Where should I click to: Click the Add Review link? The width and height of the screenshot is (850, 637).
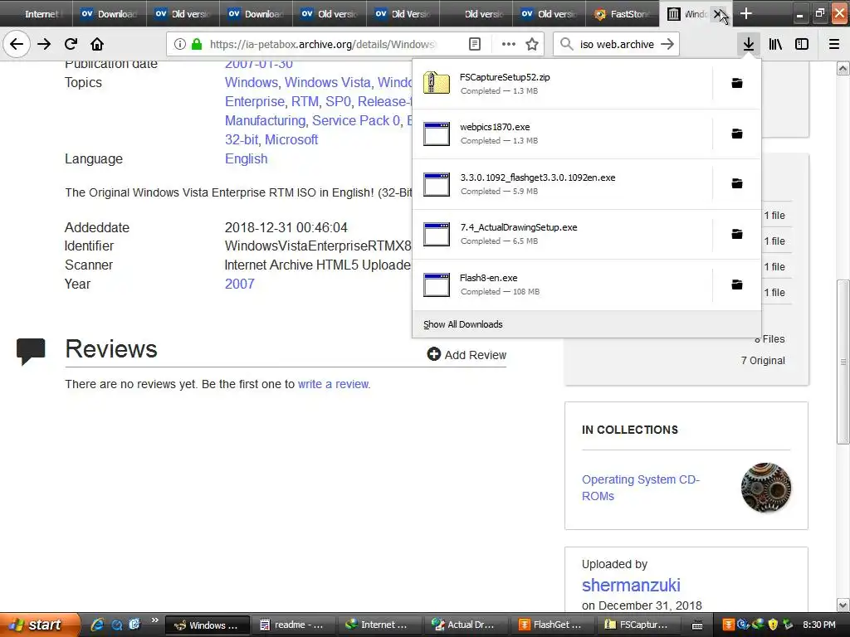pyautogui.click(x=467, y=355)
